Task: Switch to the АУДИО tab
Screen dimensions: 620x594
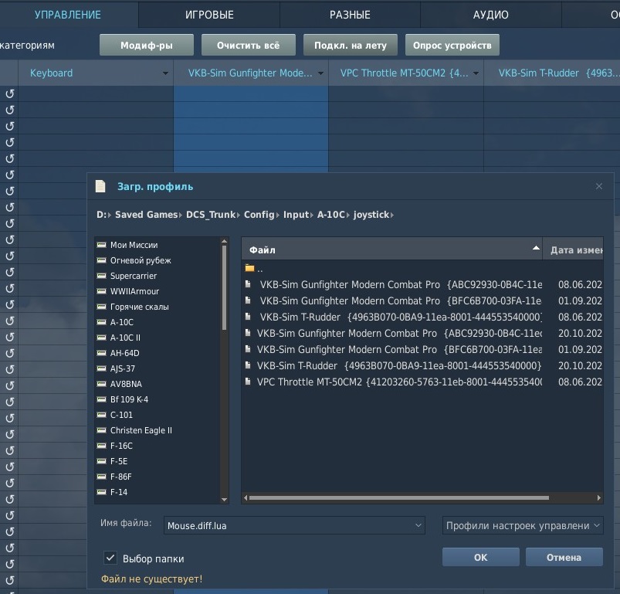Action: click(x=491, y=15)
